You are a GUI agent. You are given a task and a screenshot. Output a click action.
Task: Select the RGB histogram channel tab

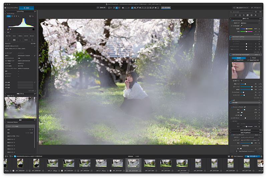(x=9, y=16)
